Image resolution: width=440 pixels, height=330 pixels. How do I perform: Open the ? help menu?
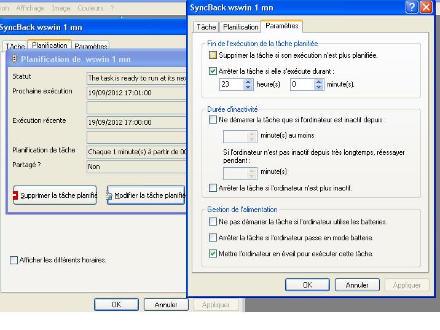[x=112, y=8]
